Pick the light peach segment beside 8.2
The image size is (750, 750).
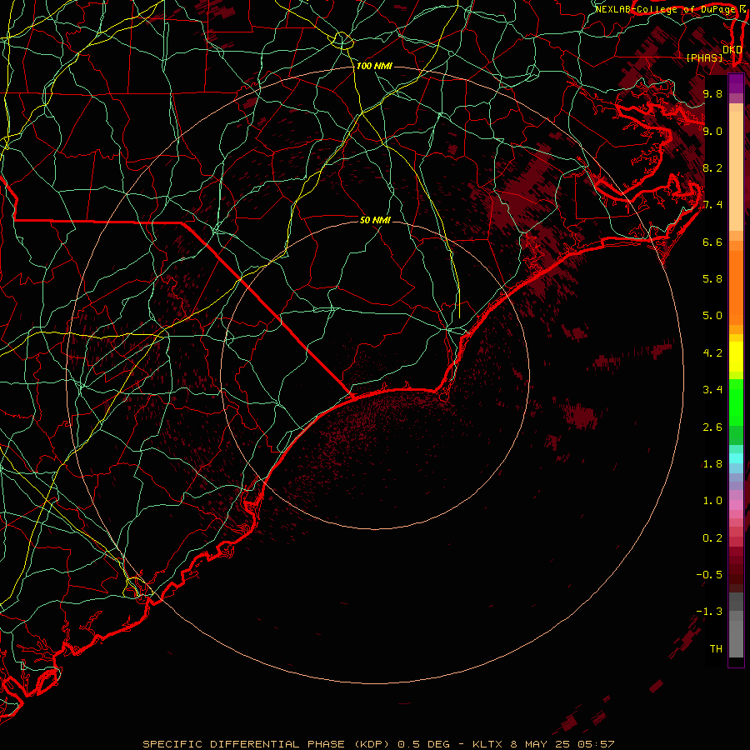pos(736,171)
